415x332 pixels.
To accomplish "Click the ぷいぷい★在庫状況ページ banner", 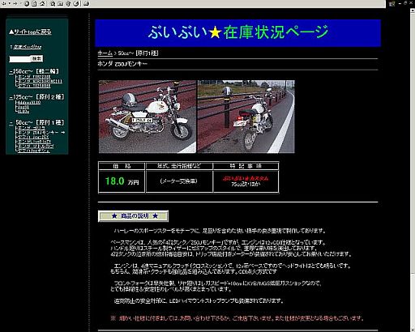I will click(x=237, y=33).
